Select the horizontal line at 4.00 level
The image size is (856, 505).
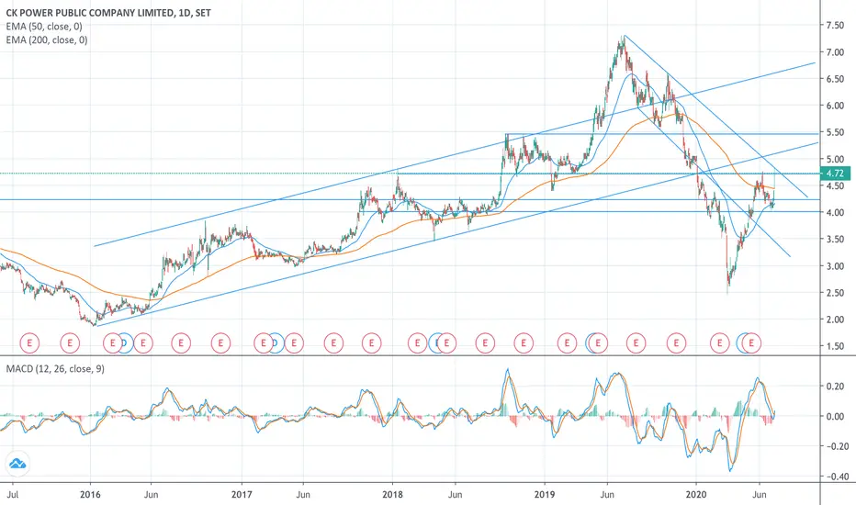pos(590,212)
